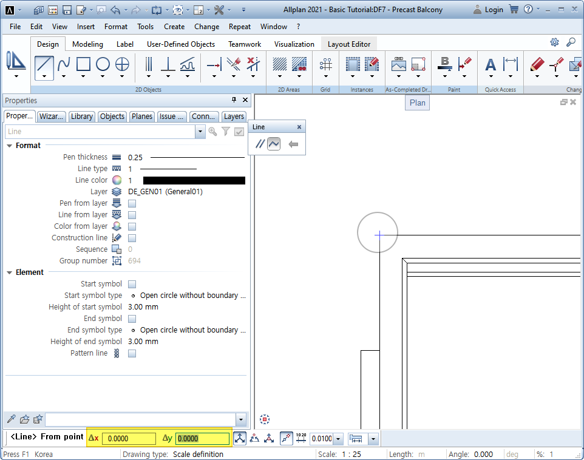Collapse the Element section

click(9, 272)
